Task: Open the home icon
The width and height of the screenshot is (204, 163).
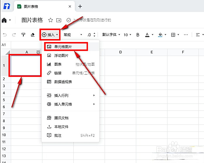Action: [x=4, y=20]
